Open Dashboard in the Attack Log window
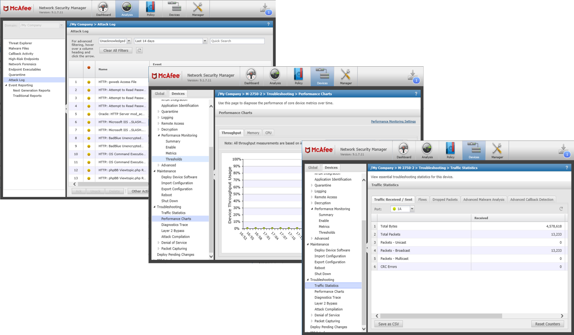The width and height of the screenshot is (574, 335). [103, 9]
